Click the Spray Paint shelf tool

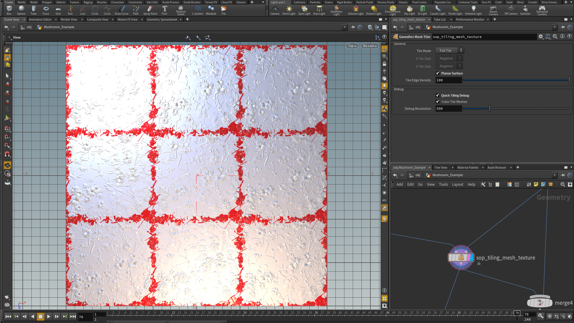[x=150, y=10]
